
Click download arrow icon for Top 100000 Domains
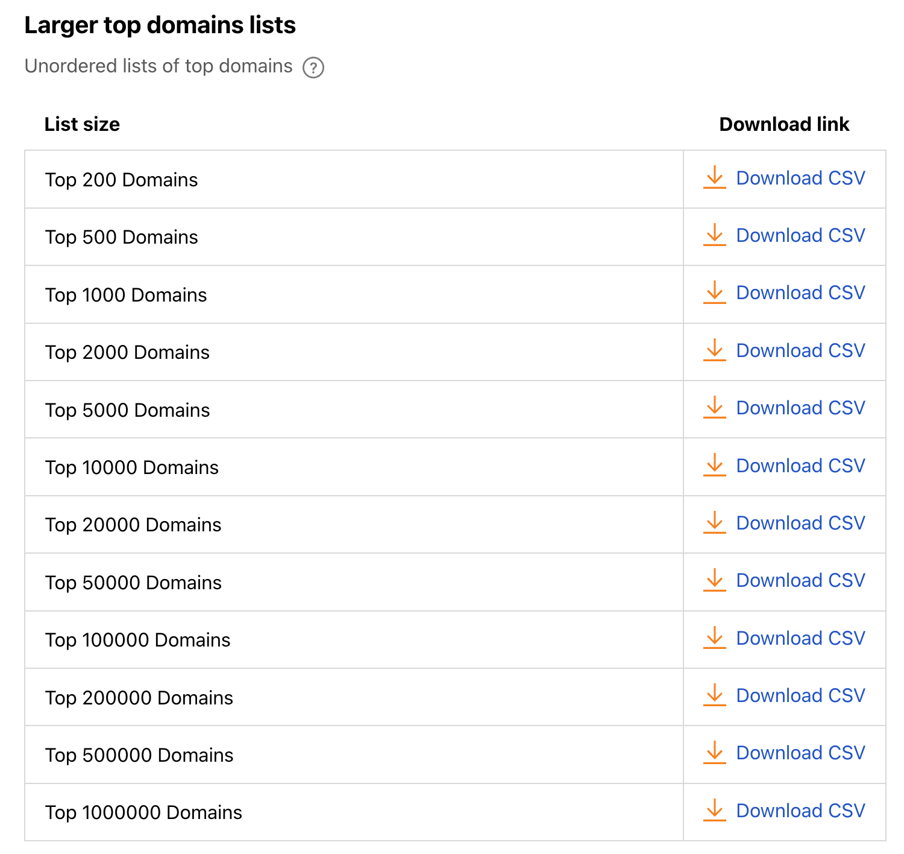[714, 637]
